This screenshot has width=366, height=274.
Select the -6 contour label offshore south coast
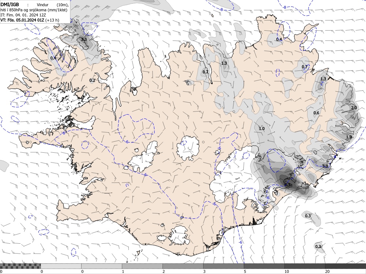tap(240, 242)
